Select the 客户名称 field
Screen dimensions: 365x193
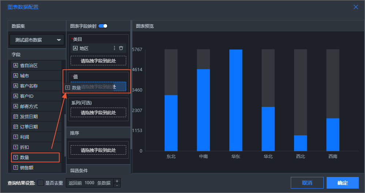(x=36, y=86)
